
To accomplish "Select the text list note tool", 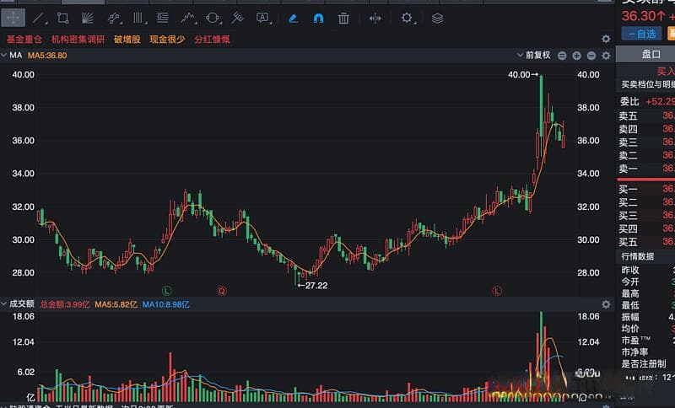I will point(162,18).
